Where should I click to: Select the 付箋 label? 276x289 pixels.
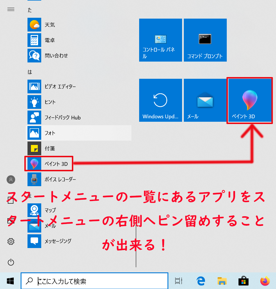pos(50,149)
